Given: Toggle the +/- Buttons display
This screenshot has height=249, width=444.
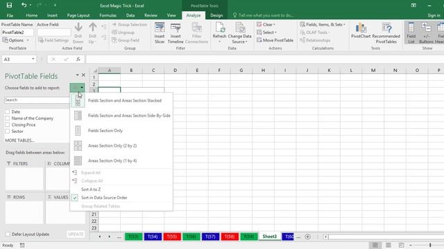Looking at the screenshot, I should coord(426,33).
